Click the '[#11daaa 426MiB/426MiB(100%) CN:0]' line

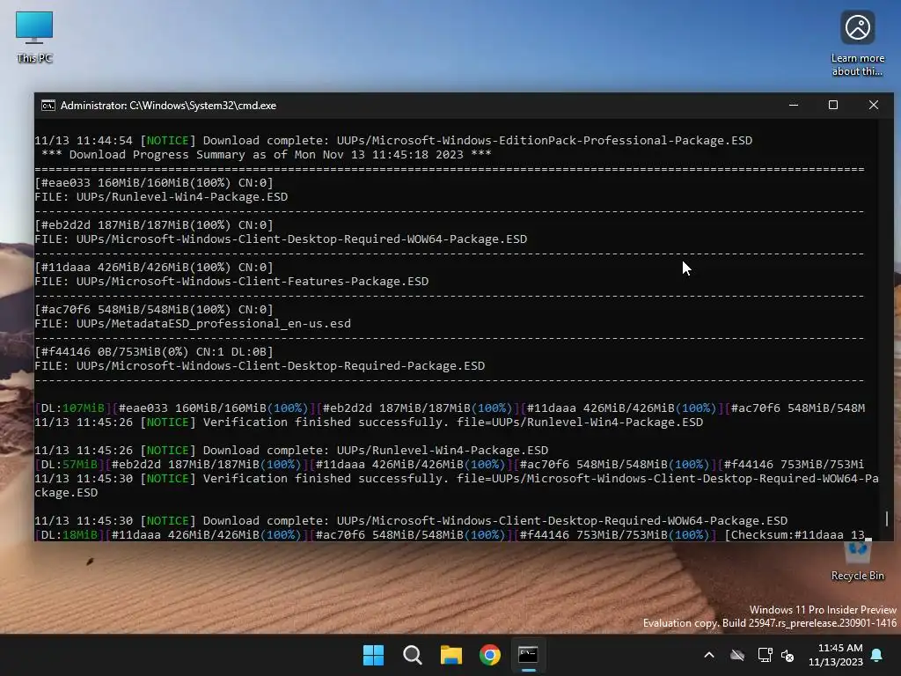point(154,268)
